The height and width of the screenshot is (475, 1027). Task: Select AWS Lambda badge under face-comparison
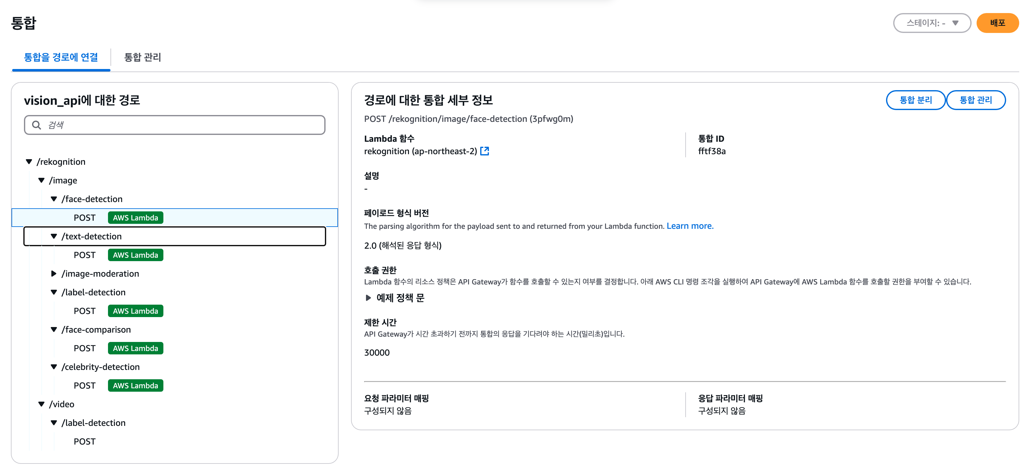pyautogui.click(x=136, y=348)
